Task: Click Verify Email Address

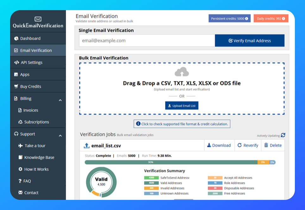Action: pyautogui.click(x=250, y=40)
